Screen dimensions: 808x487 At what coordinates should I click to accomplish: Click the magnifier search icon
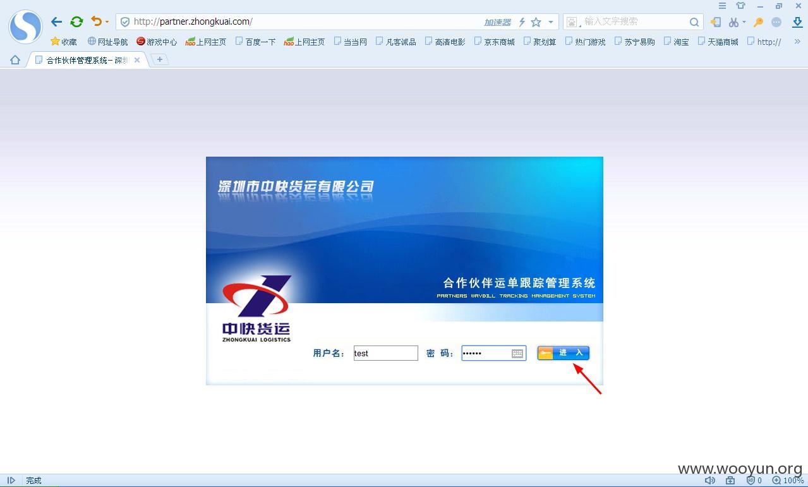tap(694, 22)
